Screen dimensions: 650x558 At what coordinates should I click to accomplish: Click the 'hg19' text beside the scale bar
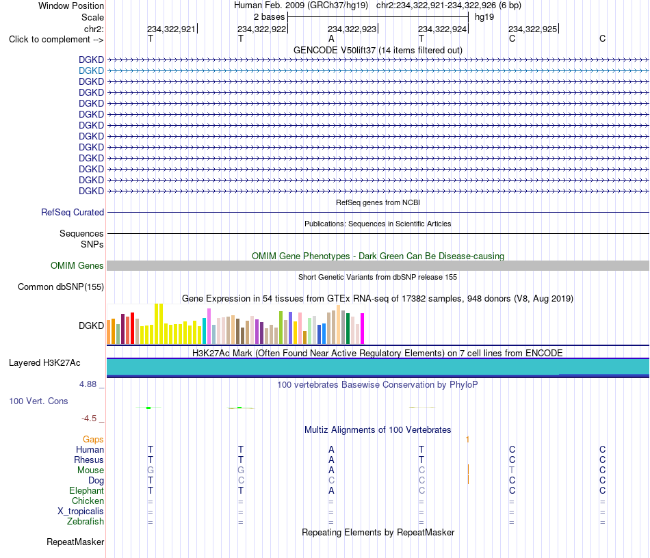point(484,17)
